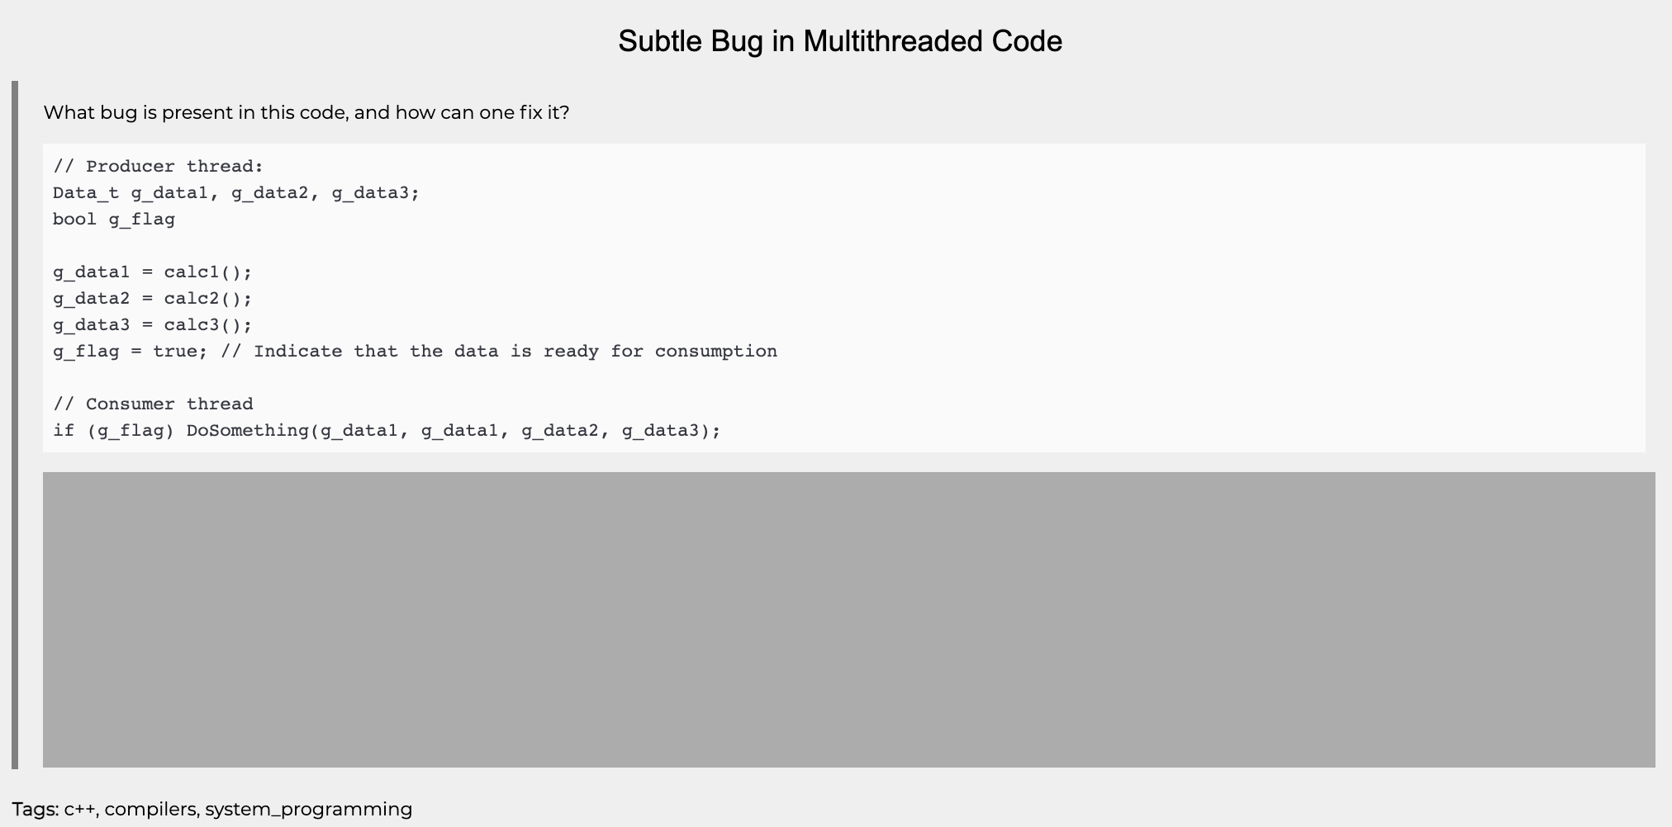The height and width of the screenshot is (827, 1672).
Task: Click the if (g_flag) condition
Action: (x=114, y=431)
